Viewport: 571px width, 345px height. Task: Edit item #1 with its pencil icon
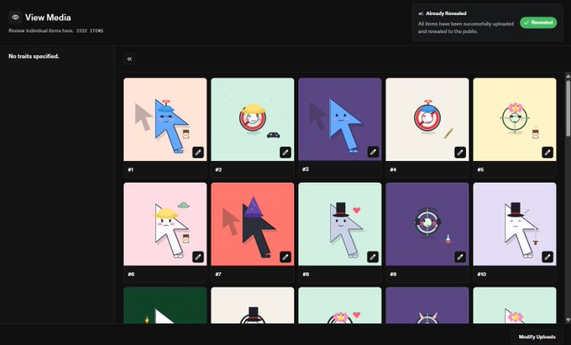tap(198, 153)
